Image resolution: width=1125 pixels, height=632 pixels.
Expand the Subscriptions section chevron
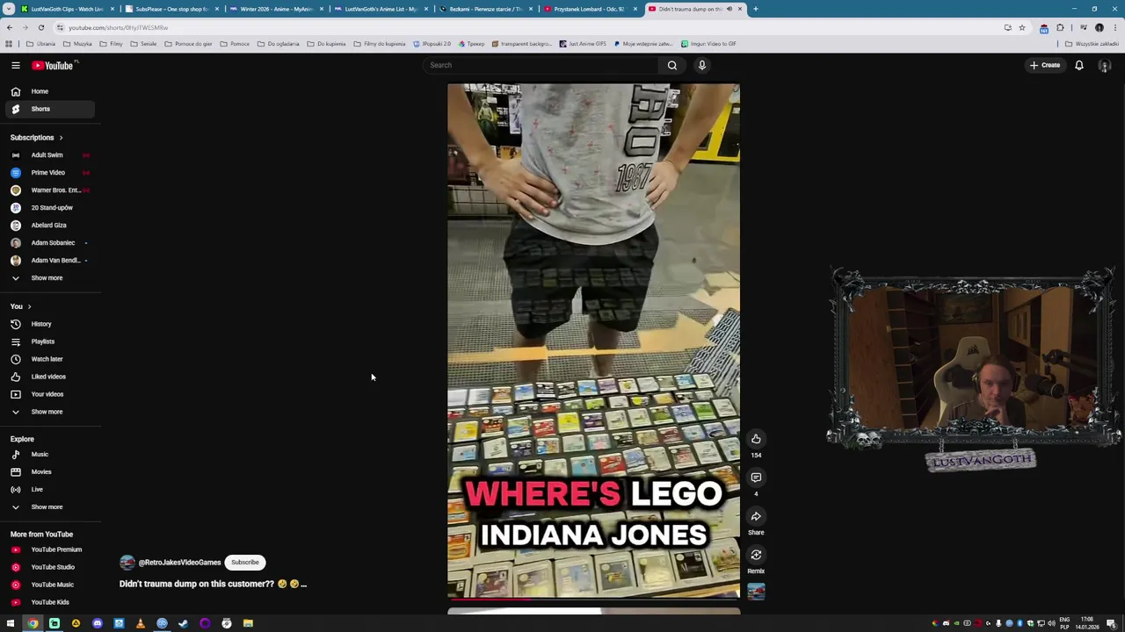click(61, 138)
